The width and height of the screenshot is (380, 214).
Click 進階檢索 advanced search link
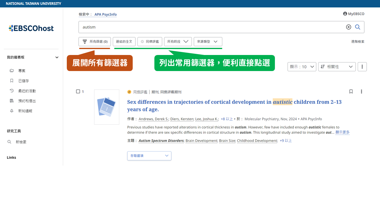[358, 42]
